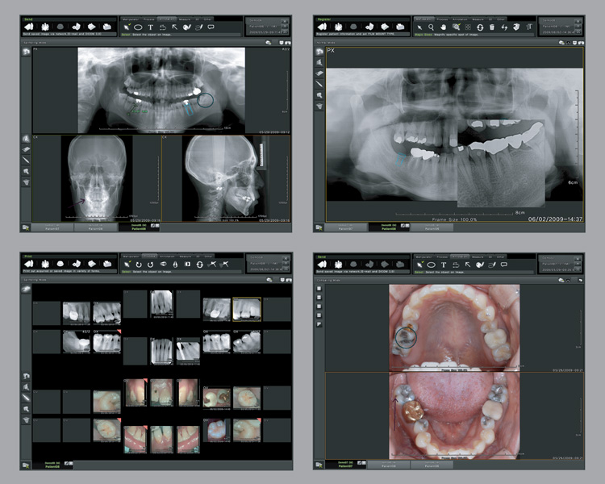Open the Annotation tab in bottom-left window

click(167, 256)
